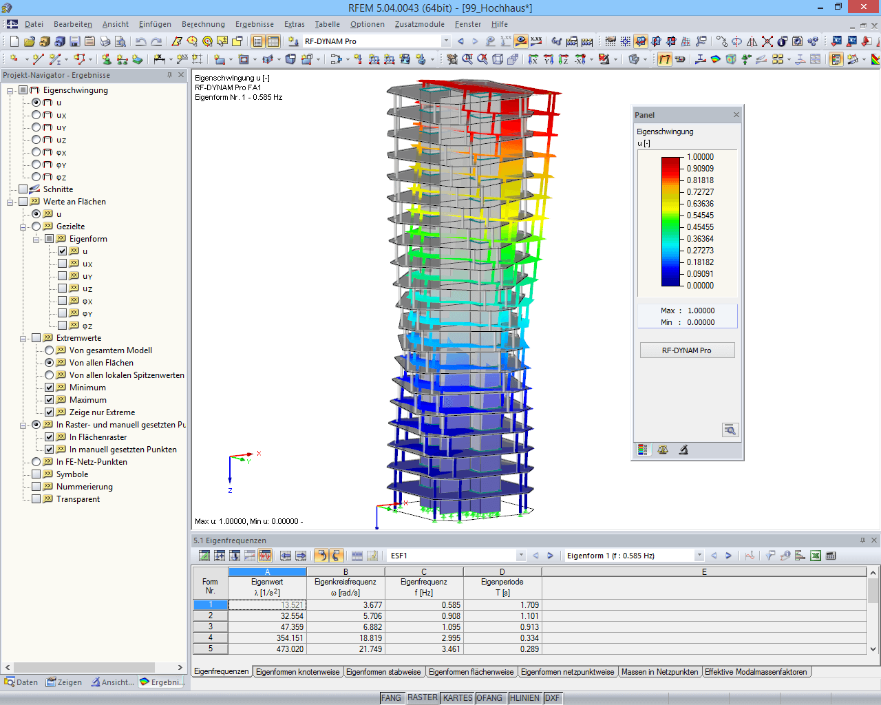Click the filter icon in Panel footer
Image resolution: width=881 pixels, height=705 pixels.
[x=683, y=450]
